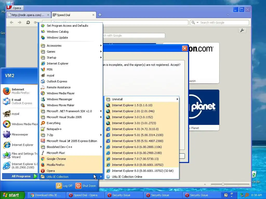Open Microsoft Plus! entry
Image resolution: width=266 pixels, height=199 pixels.
point(71,153)
